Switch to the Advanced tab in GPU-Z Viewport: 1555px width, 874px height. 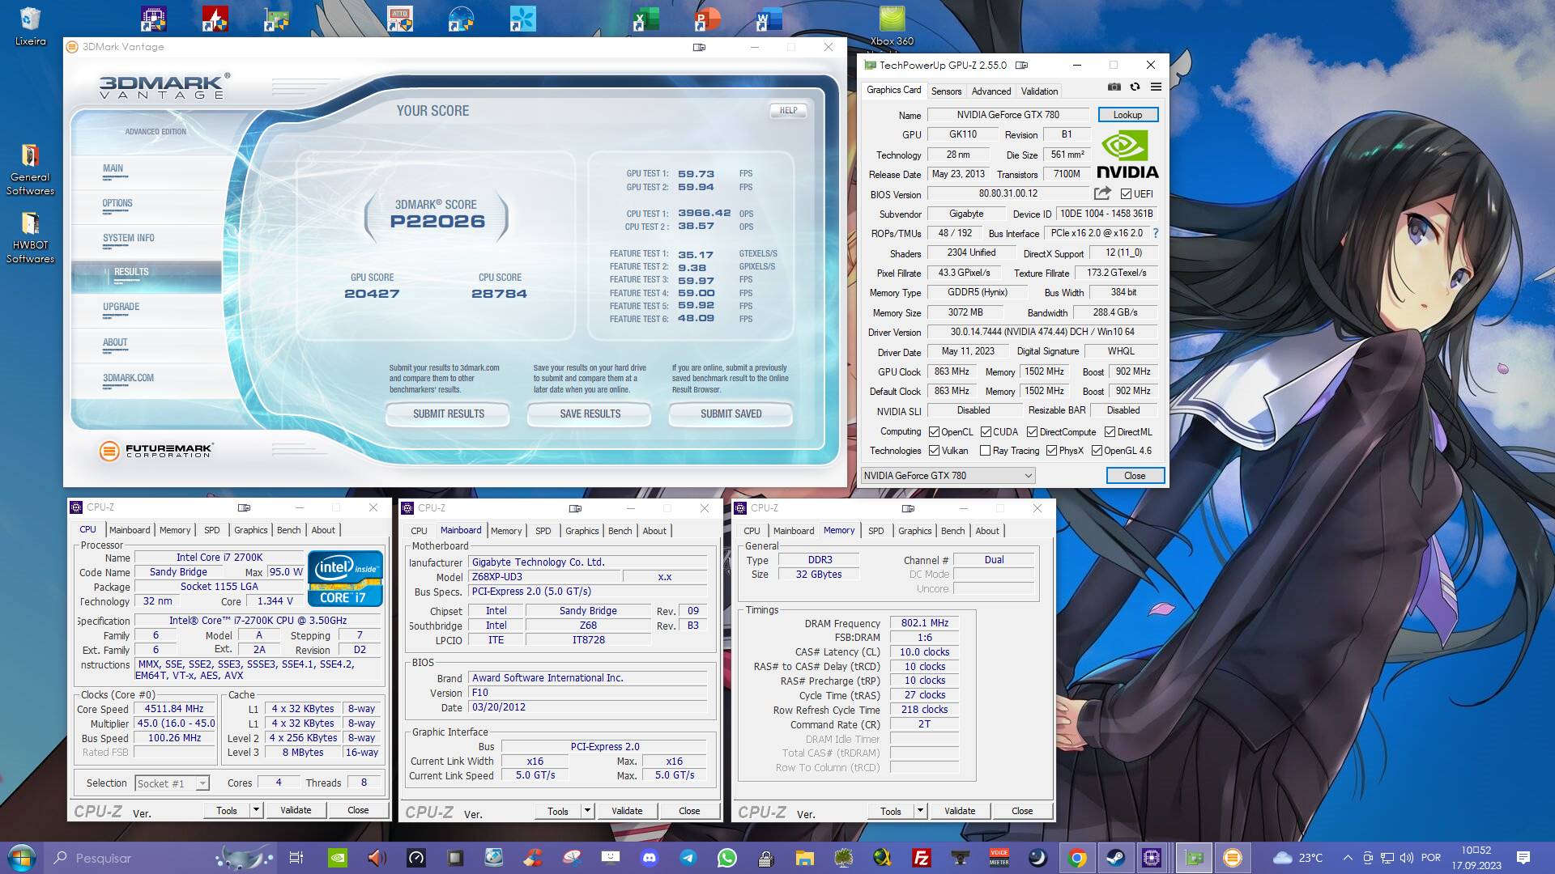click(991, 91)
